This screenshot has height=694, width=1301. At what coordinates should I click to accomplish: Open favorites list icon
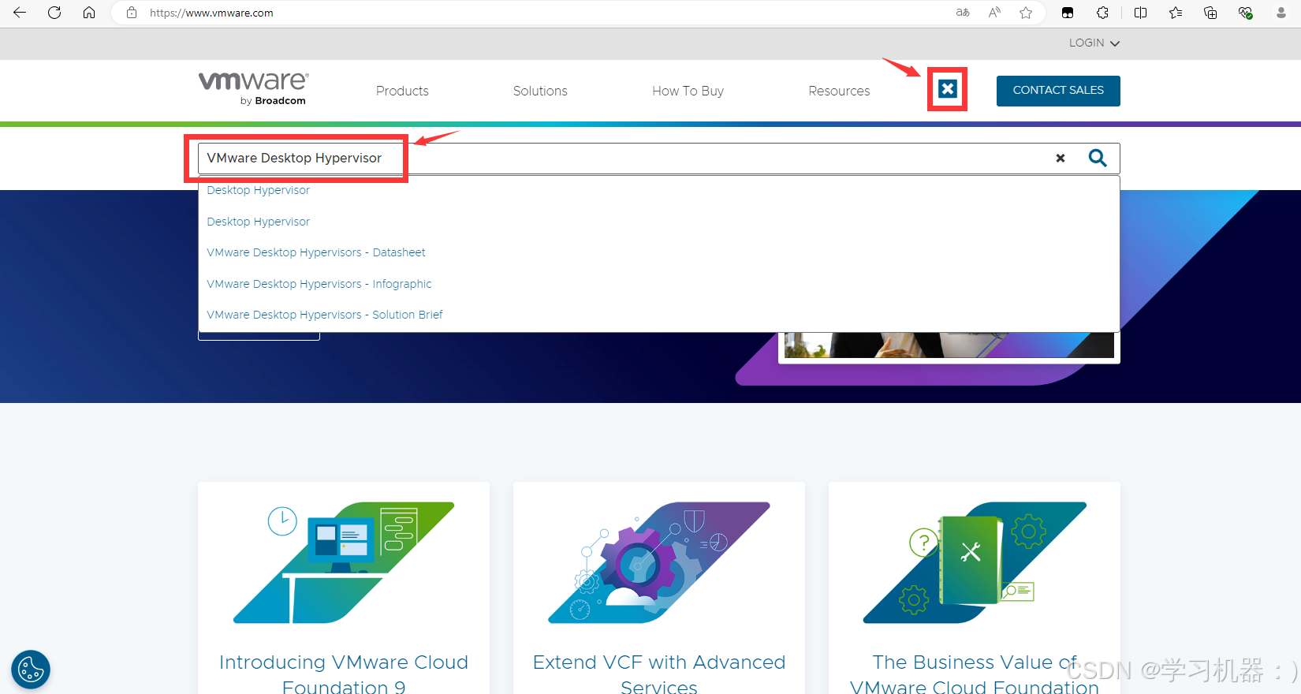click(x=1176, y=13)
